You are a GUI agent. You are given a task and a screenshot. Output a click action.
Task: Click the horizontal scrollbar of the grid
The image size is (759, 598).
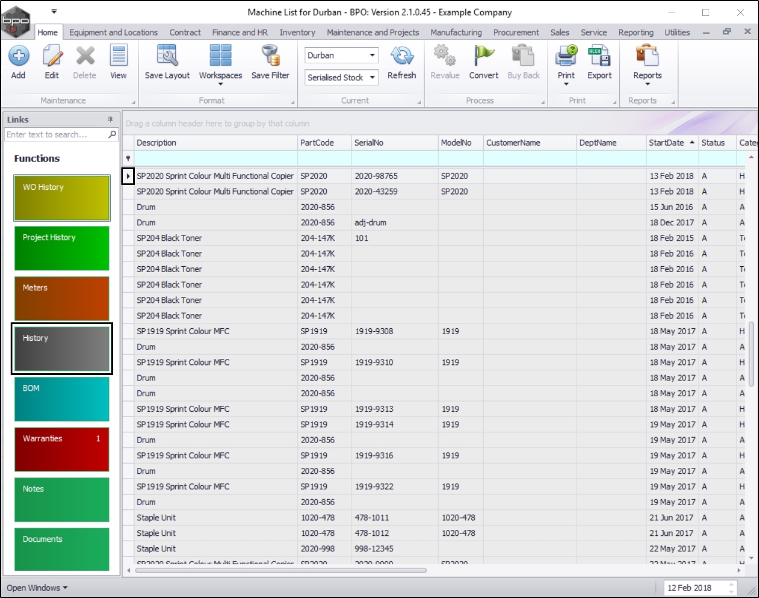click(x=281, y=571)
